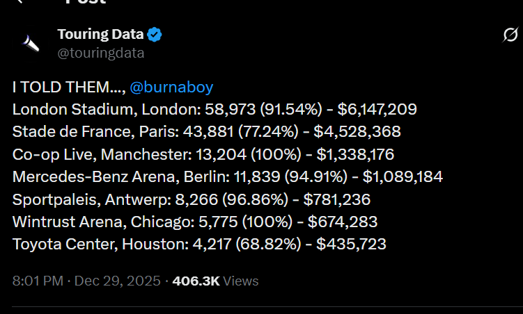Open the Touring Data profile picture
This screenshot has width=523, height=314.
[x=30, y=44]
